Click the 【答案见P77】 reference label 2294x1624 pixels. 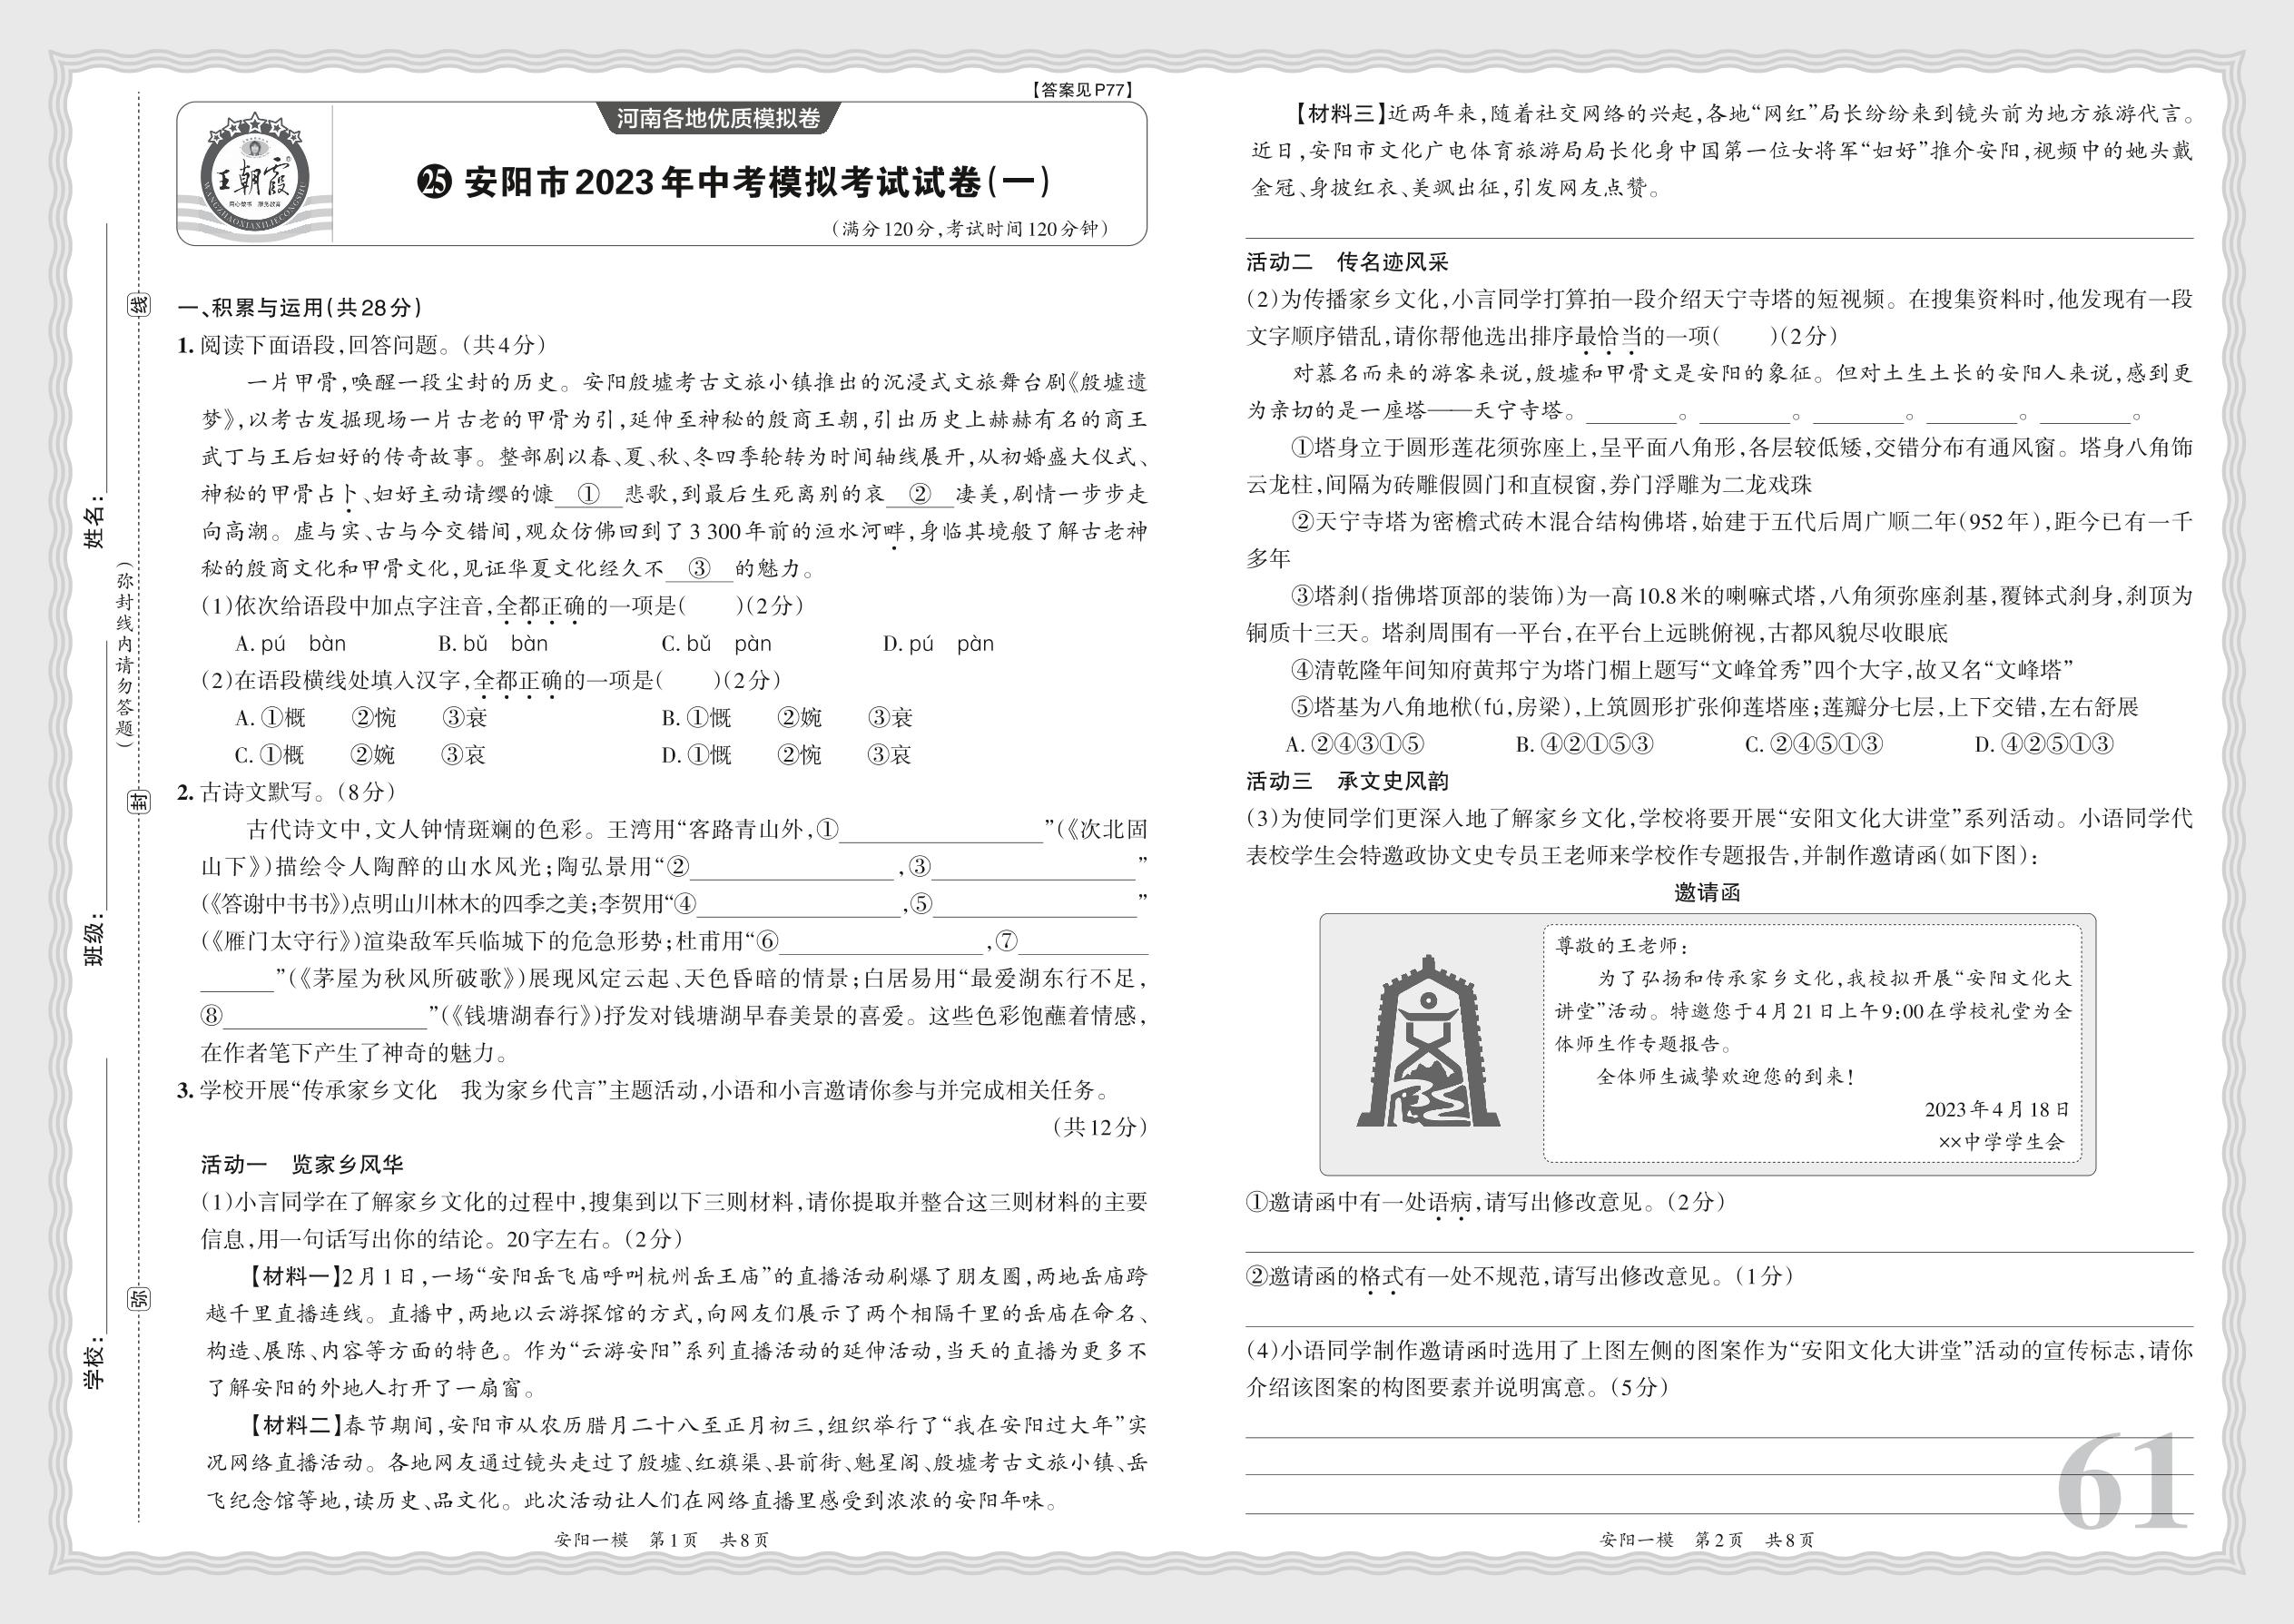pyautogui.click(x=1083, y=90)
